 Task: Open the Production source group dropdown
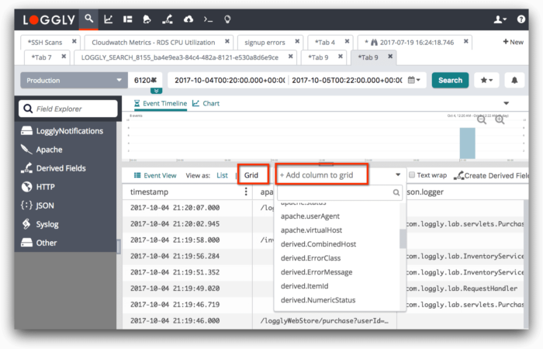point(74,80)
